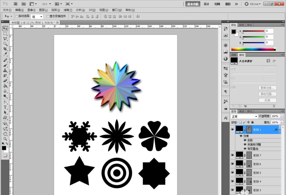The image size is (286, 195).
Task: Click the foreground color swatch in 颜色 panel
Action: point(234,31)
